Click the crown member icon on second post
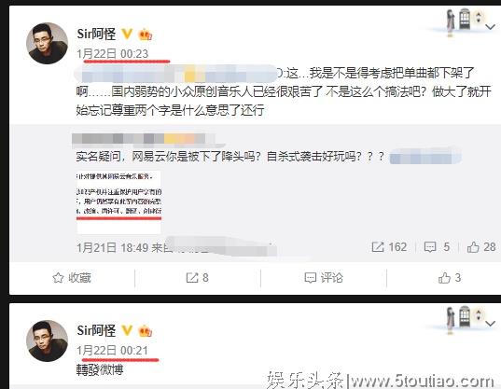This screenshot has width=501, height=389. (x=145, y=331)
